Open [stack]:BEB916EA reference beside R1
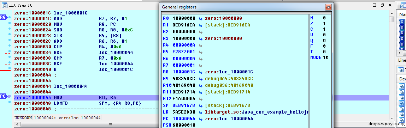Viewport: 406px width, 128px height. tap(227, 25)
